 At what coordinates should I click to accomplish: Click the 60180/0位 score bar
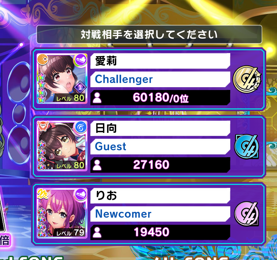tap(160, 98)
